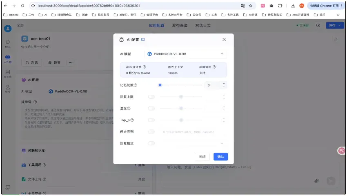The width and height of the screenshot is (347, 196).
Task: Click the address bar URL
Action: click(89, 6)
